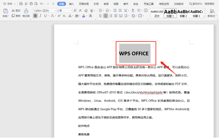This screenshot has width=219, height=138.
Task: Toggle character shading A button
Action: (90, 16)
